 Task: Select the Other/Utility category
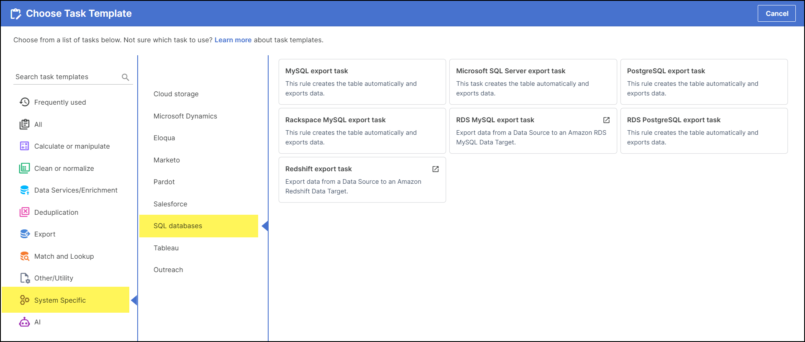(x=54, y=278)
